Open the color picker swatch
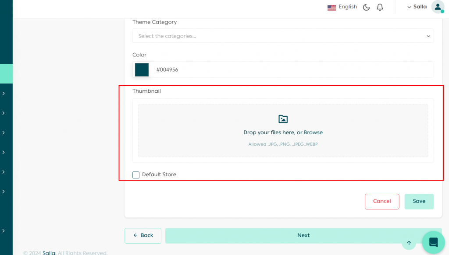Image resolution: width=449 pixels, height=255 pixels. [142, 70]
